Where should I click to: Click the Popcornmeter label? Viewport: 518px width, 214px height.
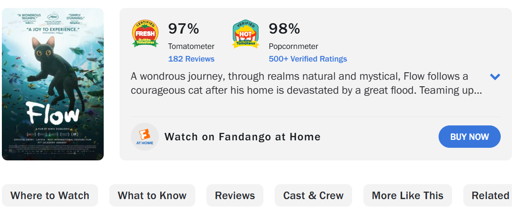click(293, 46)
